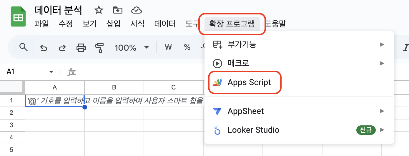Select Apps Script menu item
This screenshot has height=156, width=409.
click(299, 82)
